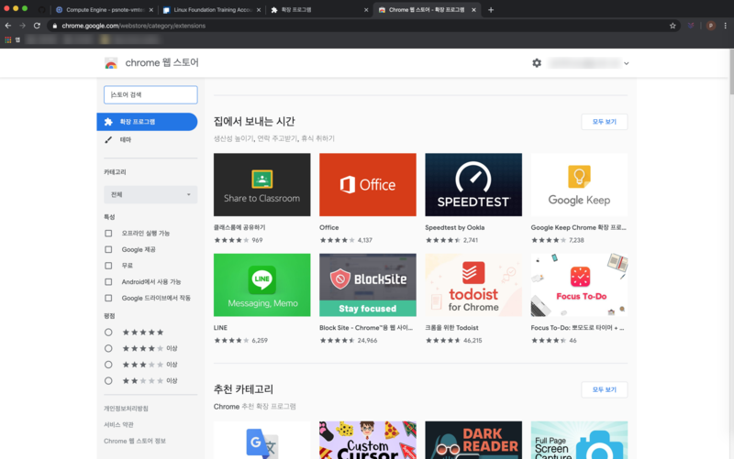
Task: Click the 클래스룸에 공유하기 title link
Action: coord(239,227)
